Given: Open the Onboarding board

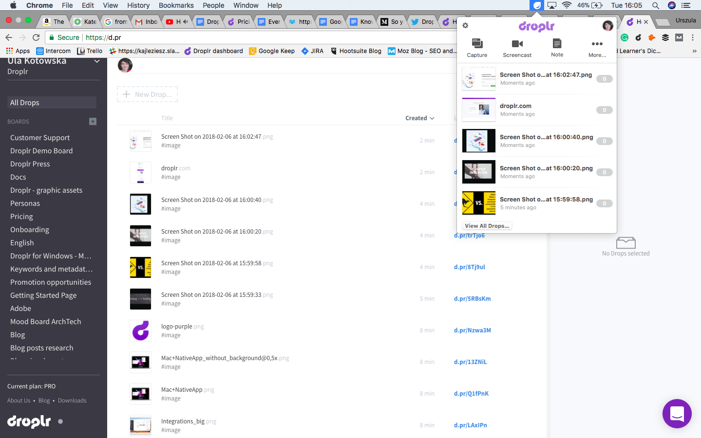Looking at the screenshot, I should 30,230.
